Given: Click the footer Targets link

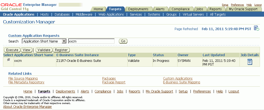Looking at the screenshot, I should [44, 91].
